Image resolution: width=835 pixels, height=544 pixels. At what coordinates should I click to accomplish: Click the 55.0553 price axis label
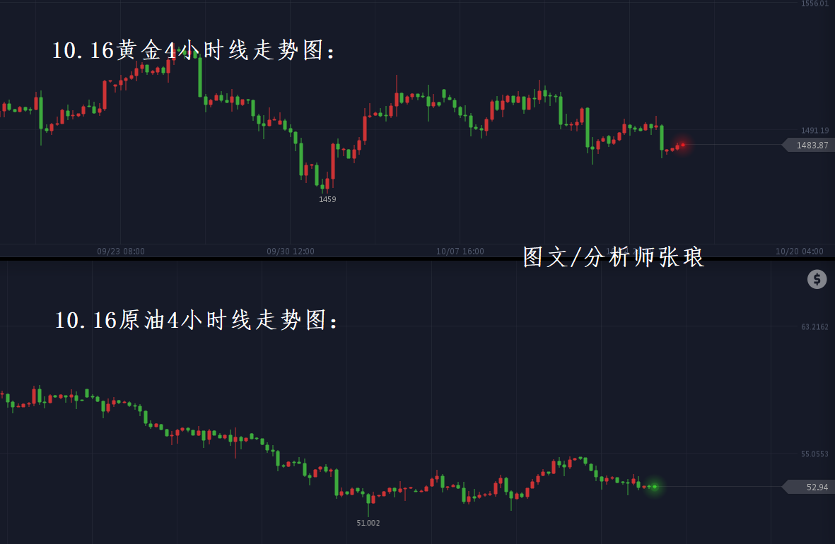[814, 454]
